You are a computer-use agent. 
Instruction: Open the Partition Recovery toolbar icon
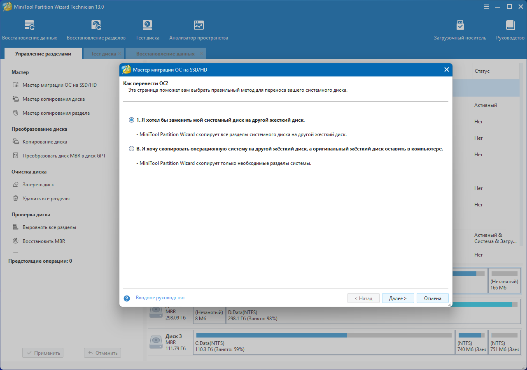tap(96, 25)
